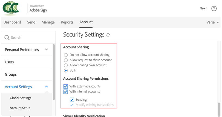Go to the Manage tab
Viewport: 222px width, 117px height.
click(x=48, y=22)
